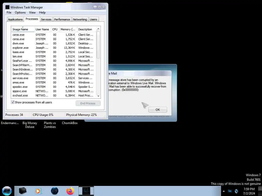This screenshot has width=262, height=196.
Task: Open the Windows Start orb
Action: (x=7, y=191)
